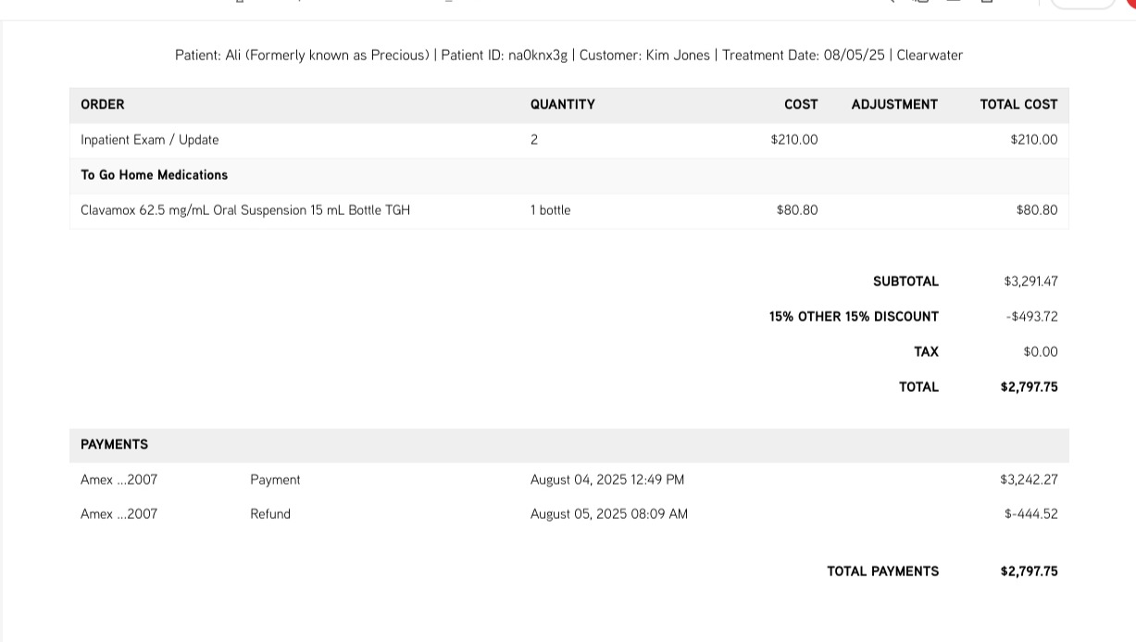Viewport: 1136px width, 642px height.
Task: Click the TOTAL PAYMENTS label
Action: point(882,572)
